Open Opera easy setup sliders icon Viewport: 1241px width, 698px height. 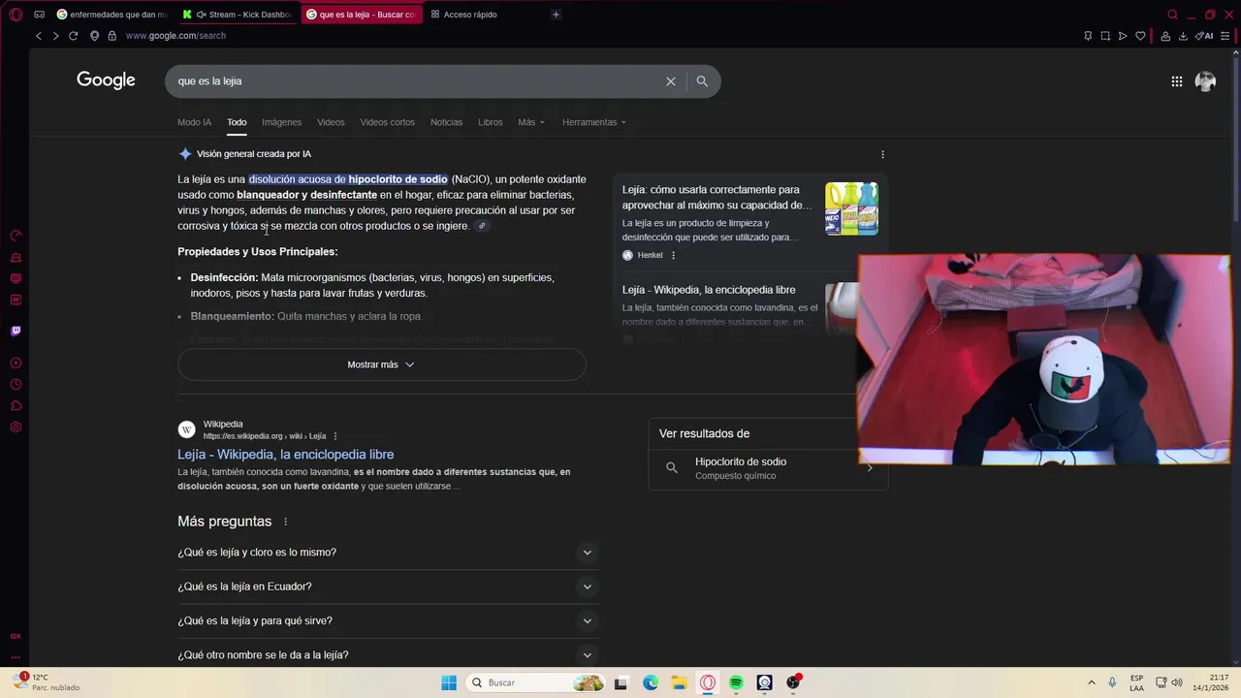pos(1225,36)
